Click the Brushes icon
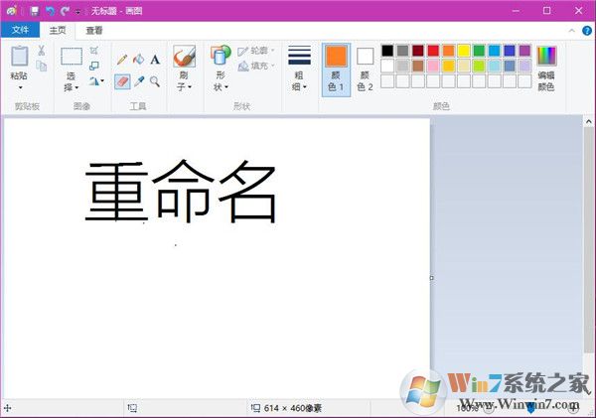This screenshot has height=418, width=596. click(x=185, y=57)
